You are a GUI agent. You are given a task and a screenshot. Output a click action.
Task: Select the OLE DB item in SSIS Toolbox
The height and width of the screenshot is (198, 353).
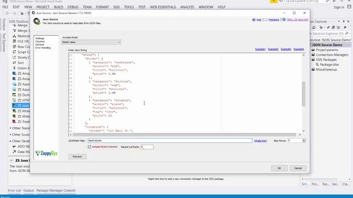click(21, 41)
